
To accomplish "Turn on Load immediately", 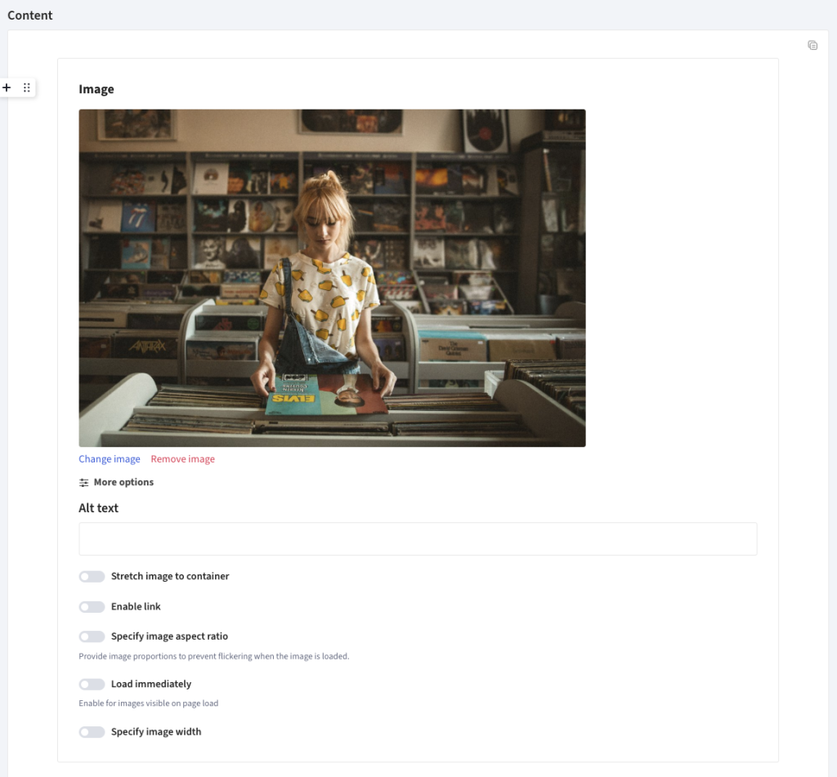I will point(92,684).
